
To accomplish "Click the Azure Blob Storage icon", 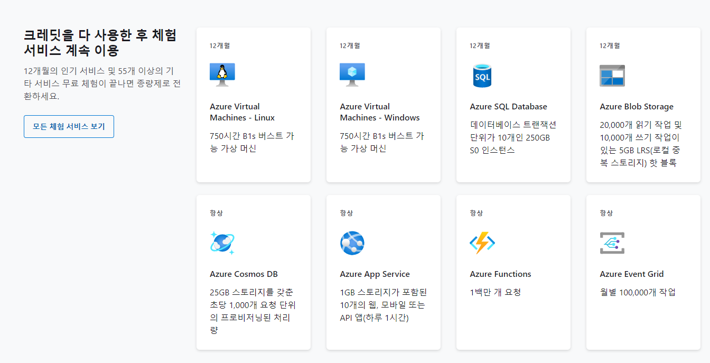I will click(612, 76).
